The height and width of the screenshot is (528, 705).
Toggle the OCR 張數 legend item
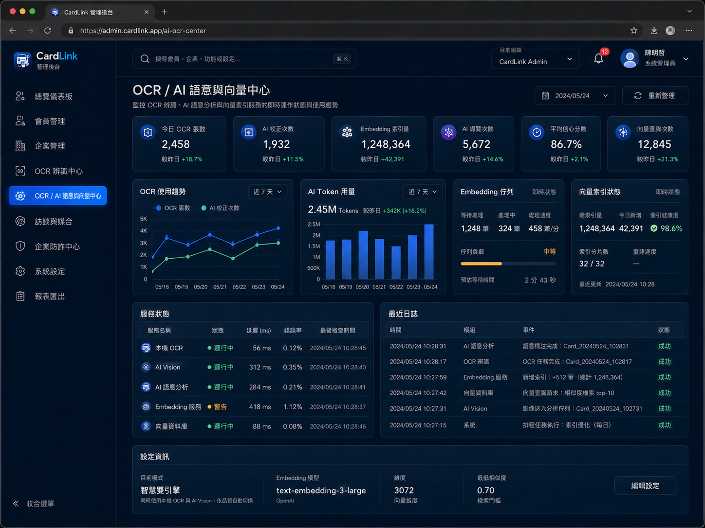click(x=173, y=208)
